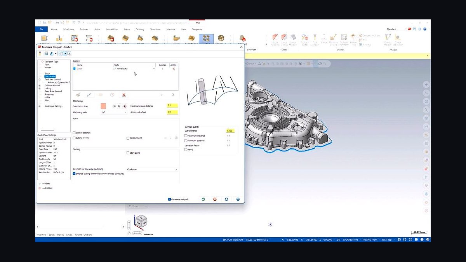The height and width of the screenshot is (262, 466).
Task: Open the Clockwise direction dropdown
Action: [152, 169]
